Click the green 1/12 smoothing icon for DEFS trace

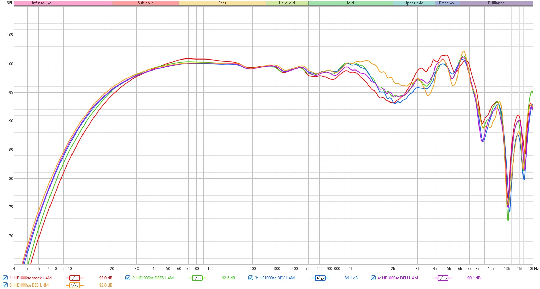tap(197, 278)
